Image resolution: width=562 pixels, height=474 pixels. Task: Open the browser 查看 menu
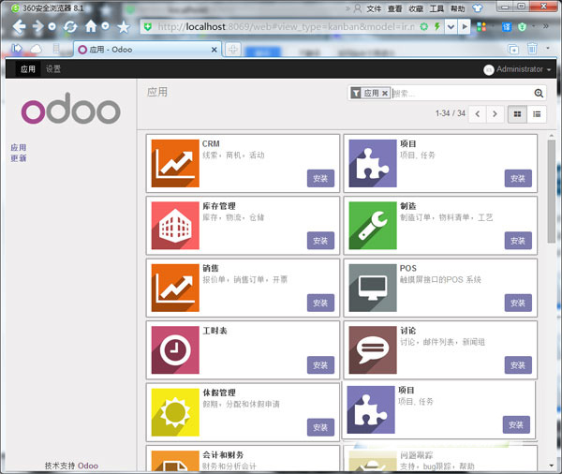[x=394, y=8]
